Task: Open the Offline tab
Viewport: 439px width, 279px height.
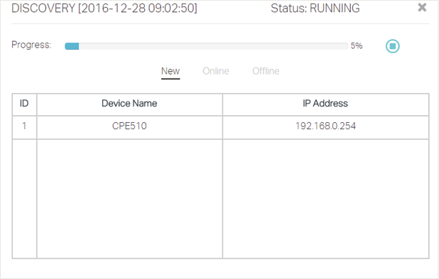Action: coord(266,71)
